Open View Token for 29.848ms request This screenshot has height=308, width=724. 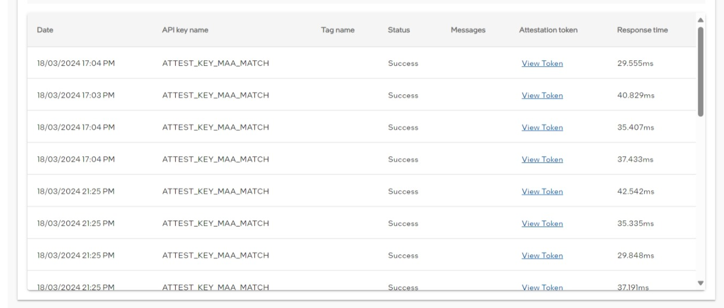pos(542,256)
